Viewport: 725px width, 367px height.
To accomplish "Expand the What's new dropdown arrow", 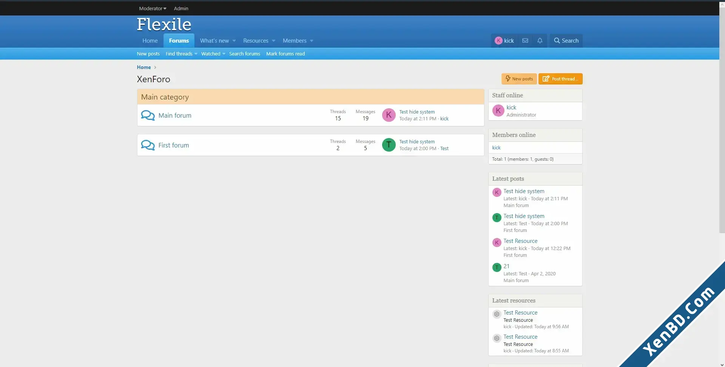I will tap(234, 41).
